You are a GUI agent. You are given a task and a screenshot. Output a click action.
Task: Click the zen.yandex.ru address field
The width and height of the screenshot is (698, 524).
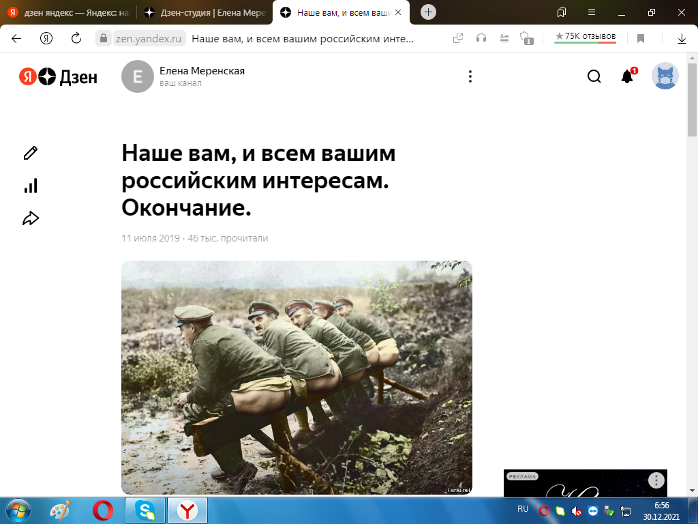click(x=149, y=39)
